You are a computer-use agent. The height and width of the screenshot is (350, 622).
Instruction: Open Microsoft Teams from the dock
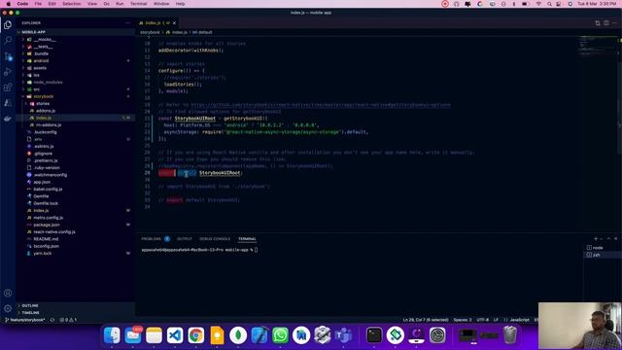click(343, 335)
